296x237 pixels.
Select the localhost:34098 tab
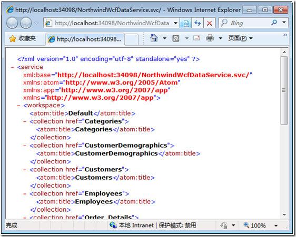click(x=85, y=39)
